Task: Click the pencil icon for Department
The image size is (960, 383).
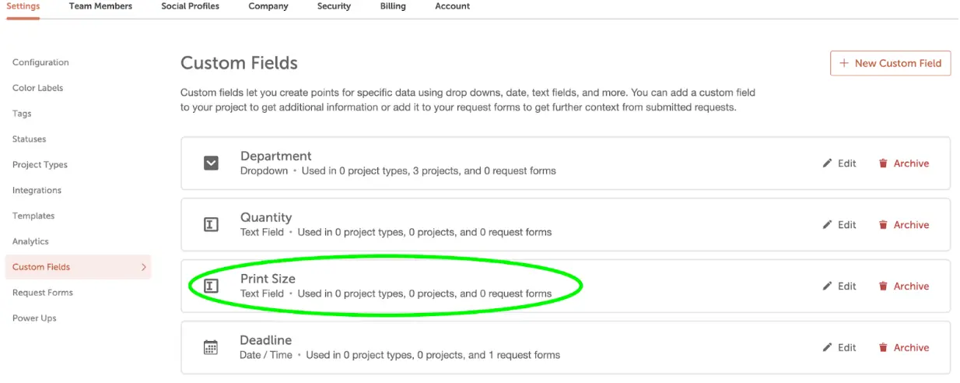Action: click(827, 163)
